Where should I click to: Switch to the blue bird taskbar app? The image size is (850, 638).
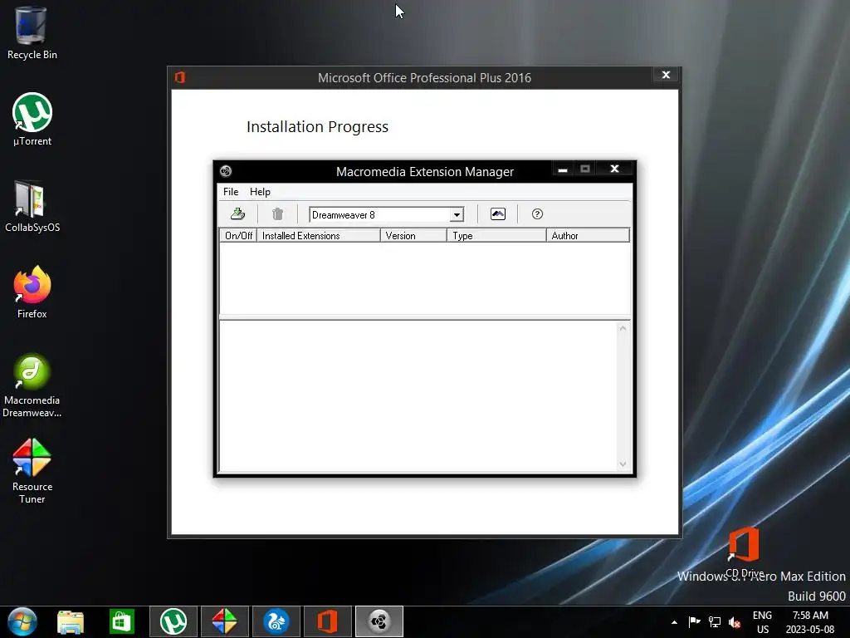[276, 621]
